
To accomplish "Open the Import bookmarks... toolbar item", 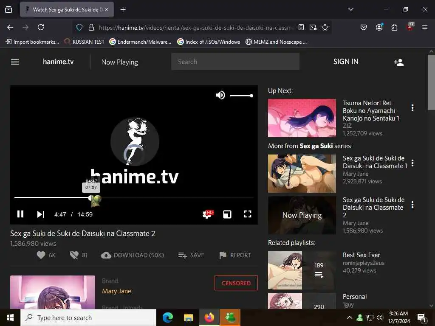I will 32,42.
